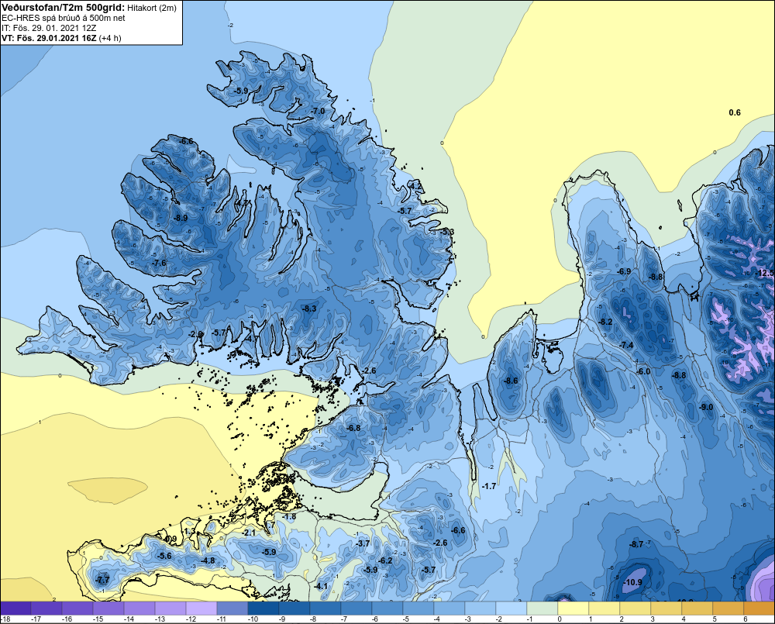Click the -7.4 temperature label

(x=626, y=345)
